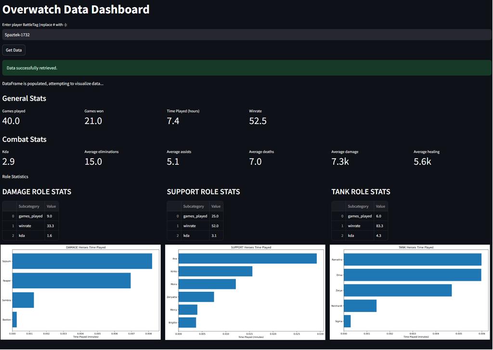
Task: Focus the BattleTag input containing Spaztek-1732
Action: click(x=246, y=35)
